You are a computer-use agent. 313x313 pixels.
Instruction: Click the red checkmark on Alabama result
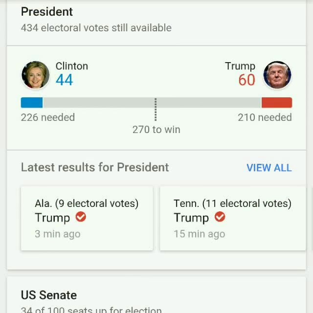81,217
